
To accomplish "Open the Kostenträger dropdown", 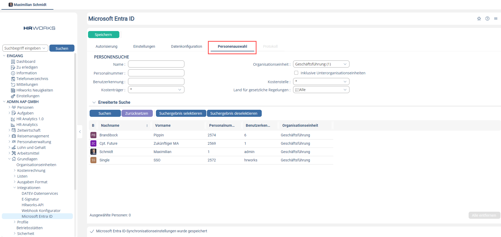I will (x=156, y=90).
